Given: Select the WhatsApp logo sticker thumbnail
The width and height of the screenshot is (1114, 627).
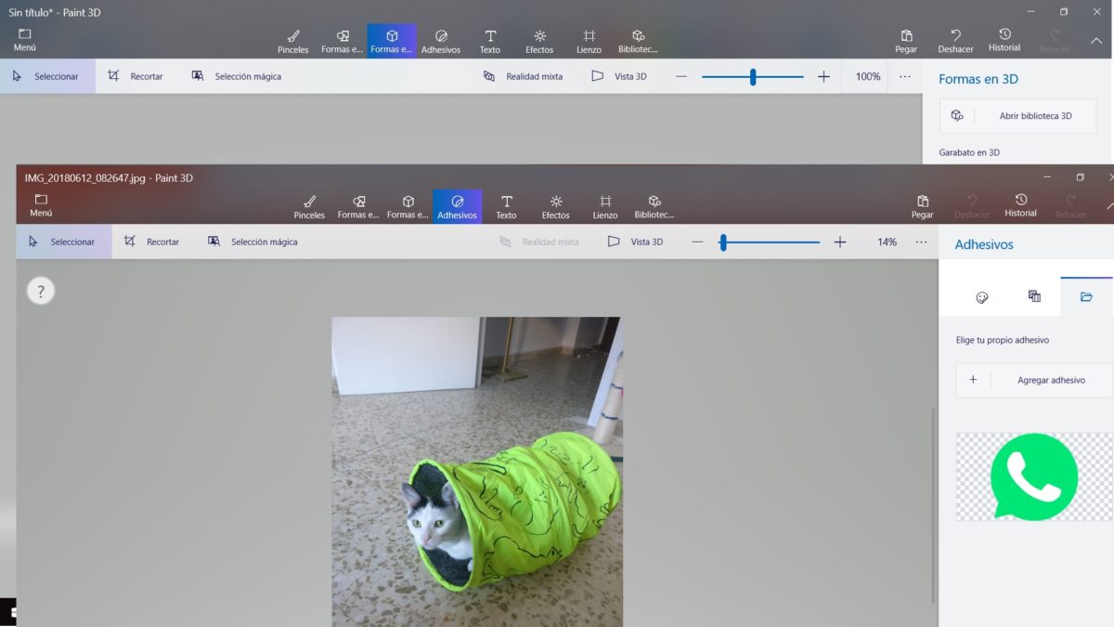Looking at the screenshot, I should click(x=1033, y=477).
